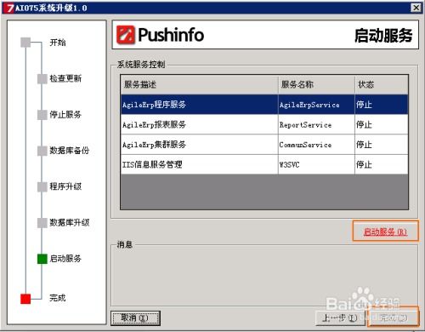Select the AgileErp程序服务 row
This screenshot has height=332, width=425.
click(x=264, y=105)
